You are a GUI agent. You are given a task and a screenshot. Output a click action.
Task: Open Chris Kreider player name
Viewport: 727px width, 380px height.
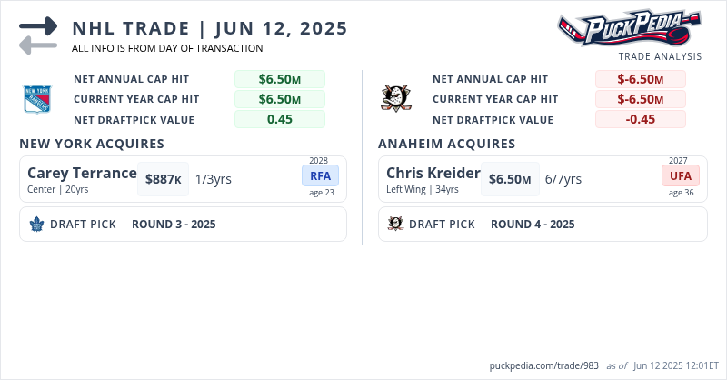[x=433, y=173]
